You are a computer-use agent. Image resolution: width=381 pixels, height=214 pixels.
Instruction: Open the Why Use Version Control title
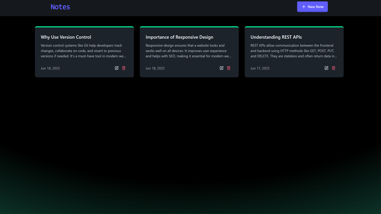(x=66, y=37)
